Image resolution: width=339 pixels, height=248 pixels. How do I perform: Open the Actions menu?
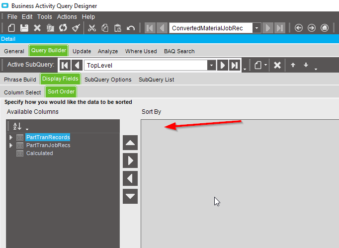(67, 16)
